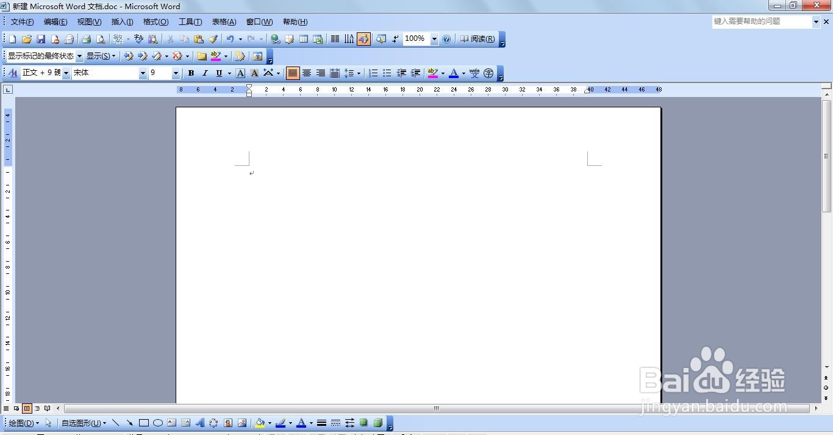Open the zoom 100% dropdown
This screenshot has width=833, height=435.
tap(434, 39)
